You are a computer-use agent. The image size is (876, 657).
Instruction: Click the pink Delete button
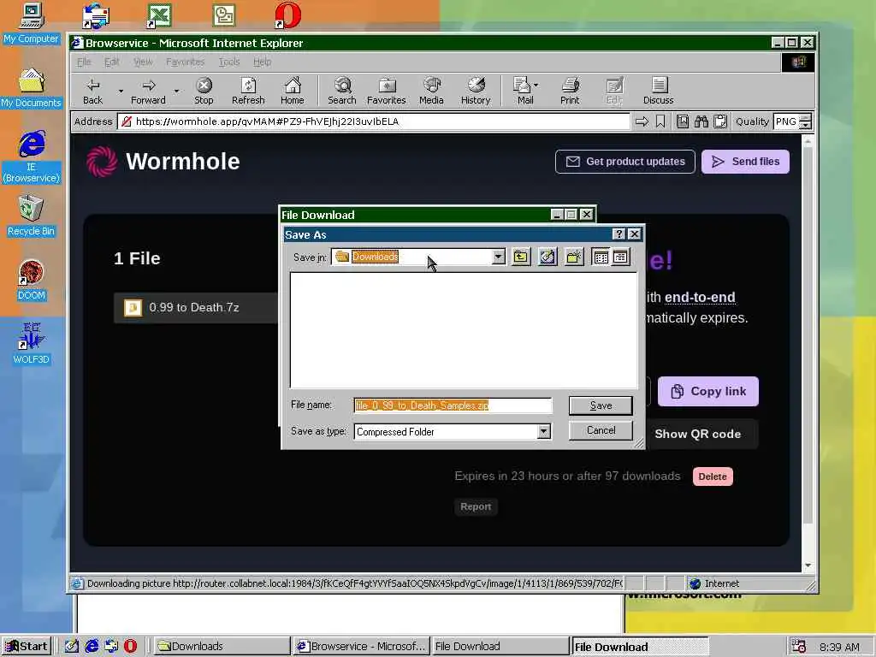click(713, 476)
